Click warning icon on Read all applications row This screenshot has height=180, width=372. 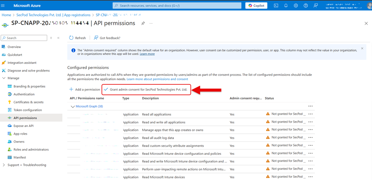pyautogui.click(x=268, y=114)
